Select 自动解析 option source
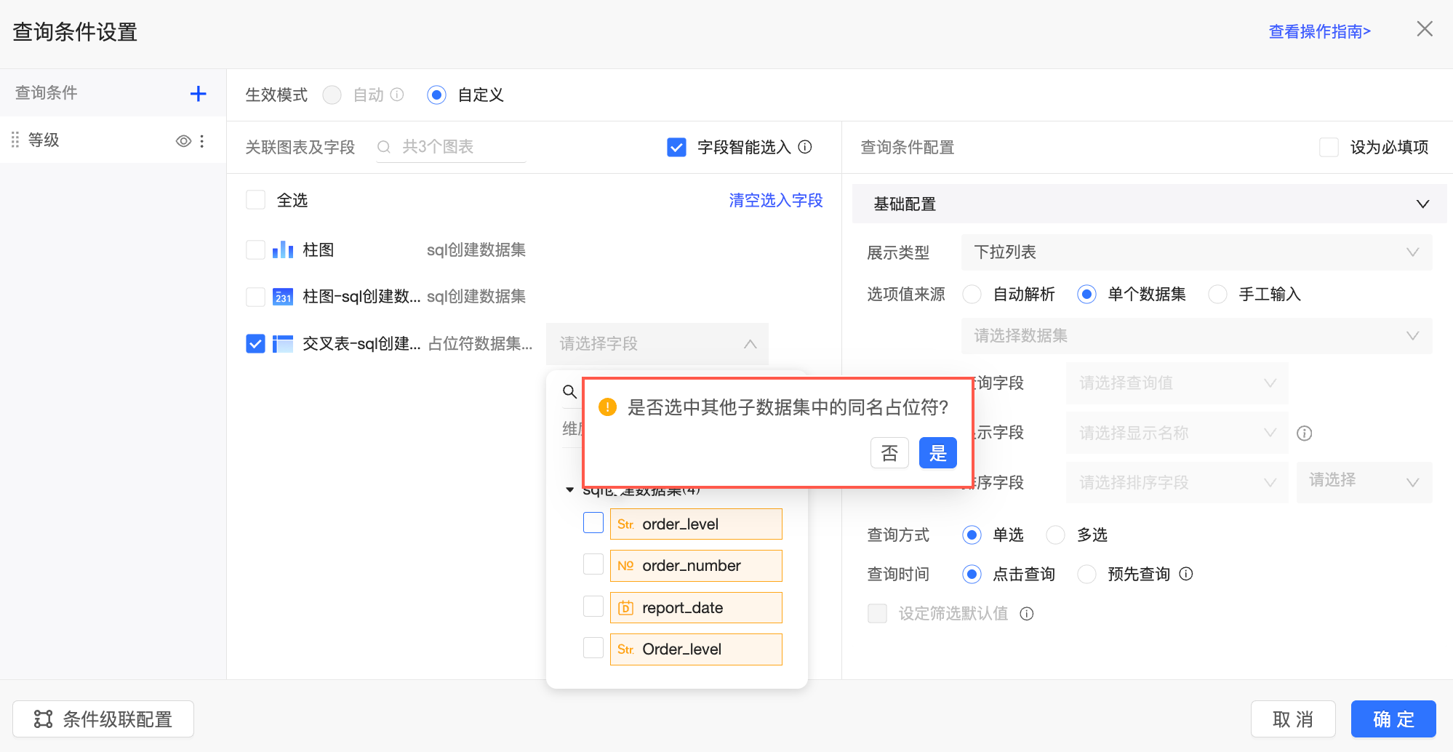The image size is (1453, 752). coord(972,295)
